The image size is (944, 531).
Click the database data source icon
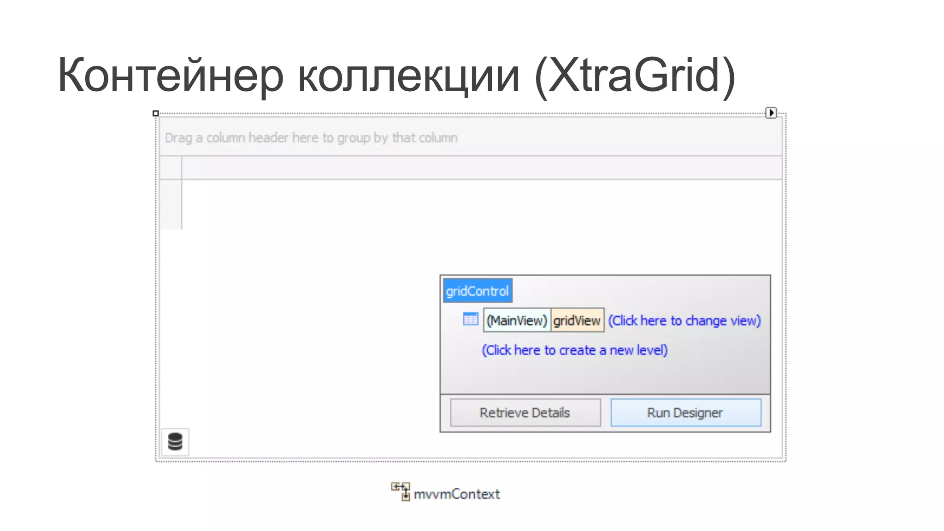tap(175, 442)
